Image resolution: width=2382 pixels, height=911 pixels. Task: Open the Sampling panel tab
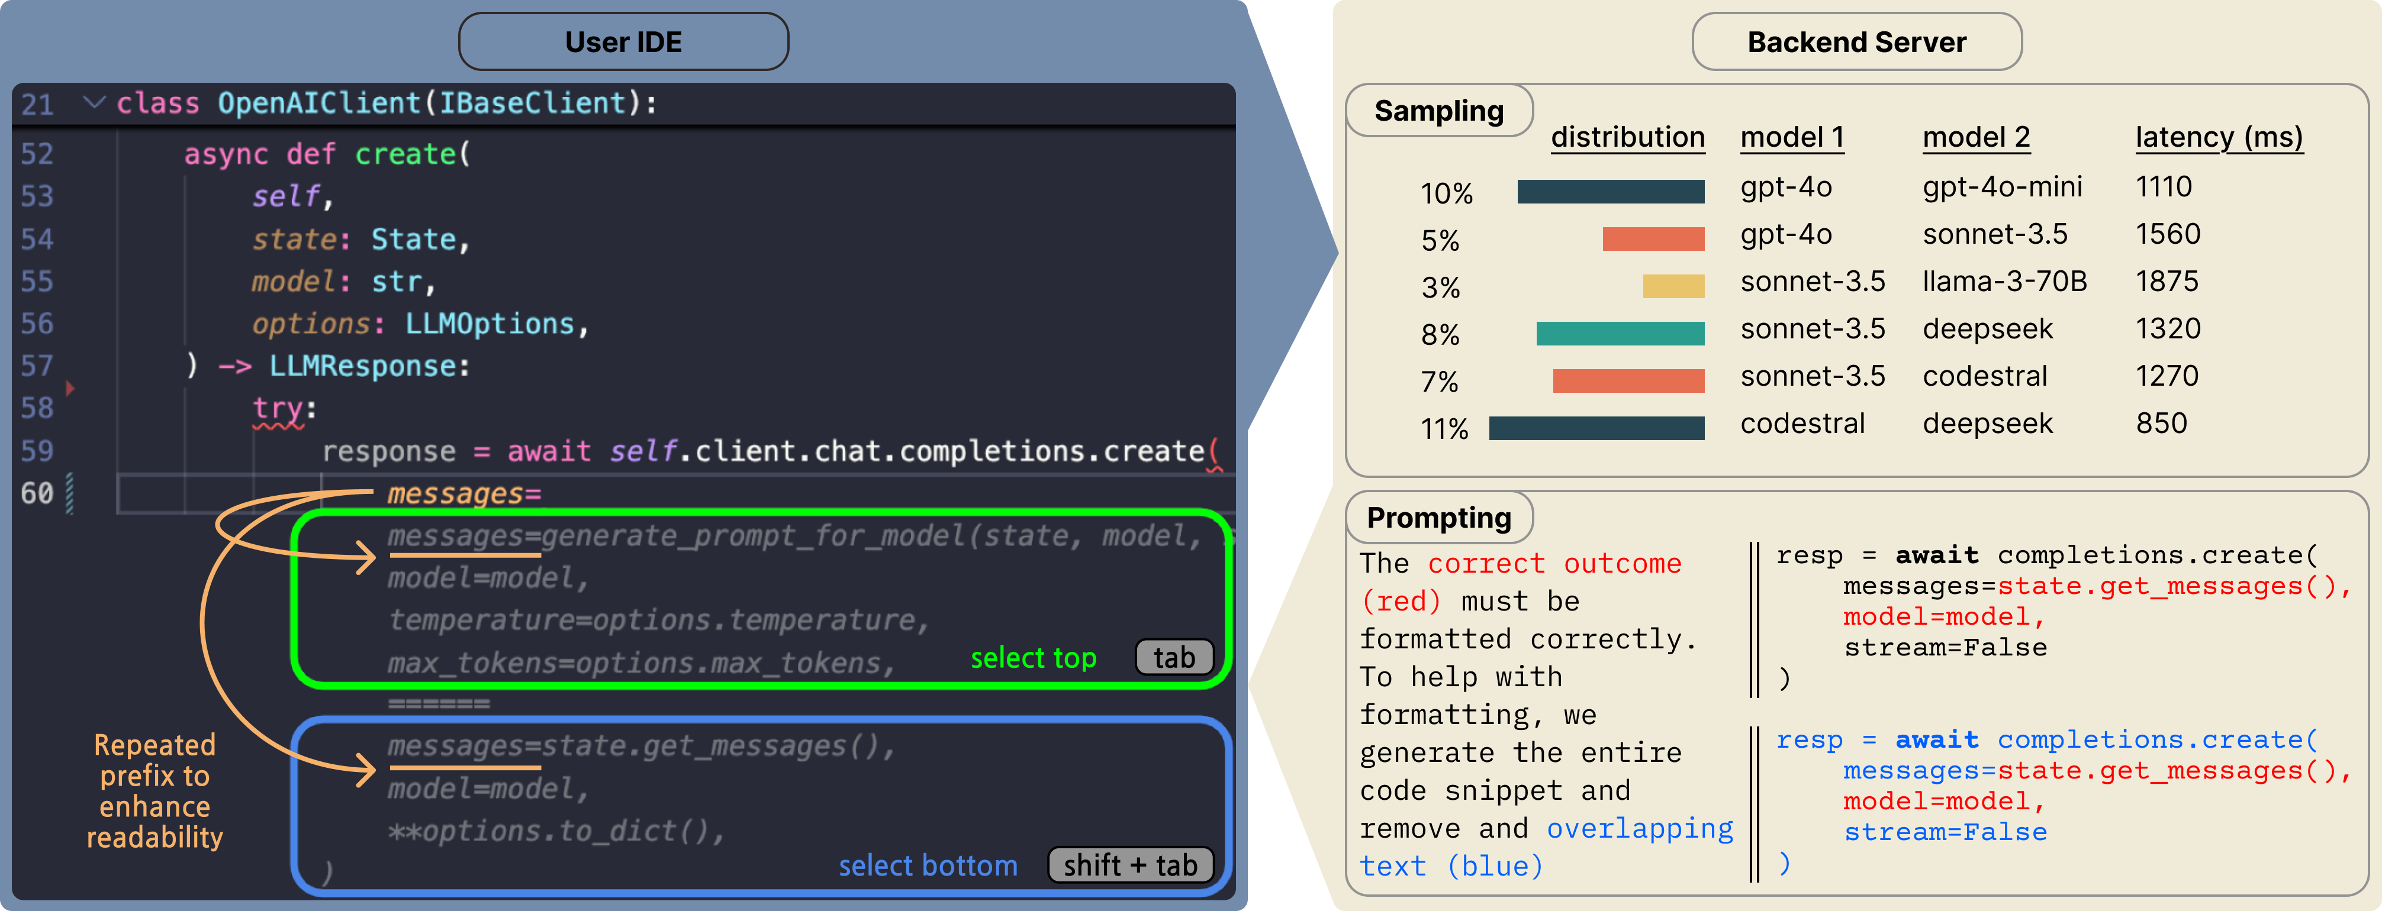[x=1439, y=111]
